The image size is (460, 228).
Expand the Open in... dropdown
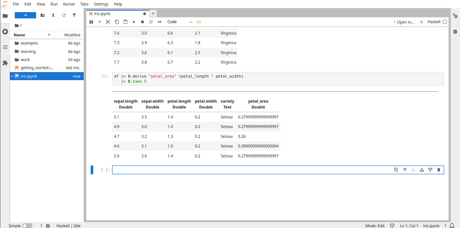[x=404, y=22]
